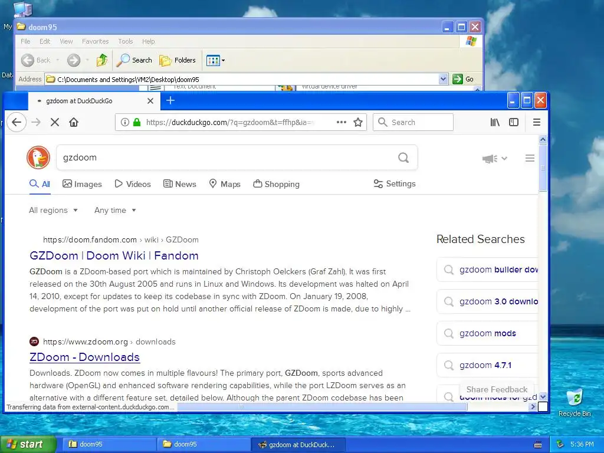604x453 pixels.
Task: Switch to the News tab
Action: tap(179, 184)
